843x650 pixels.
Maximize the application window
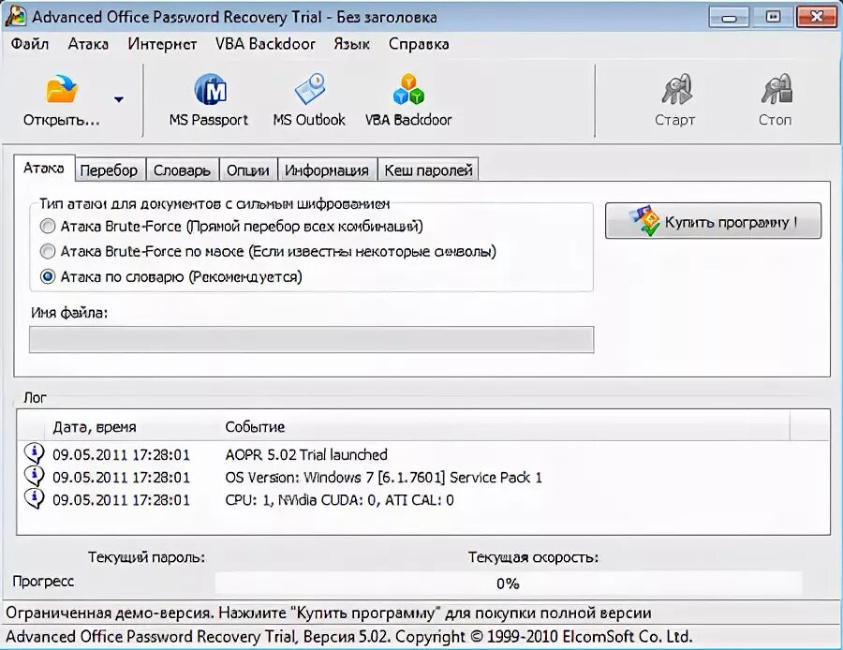pos(773,18)
